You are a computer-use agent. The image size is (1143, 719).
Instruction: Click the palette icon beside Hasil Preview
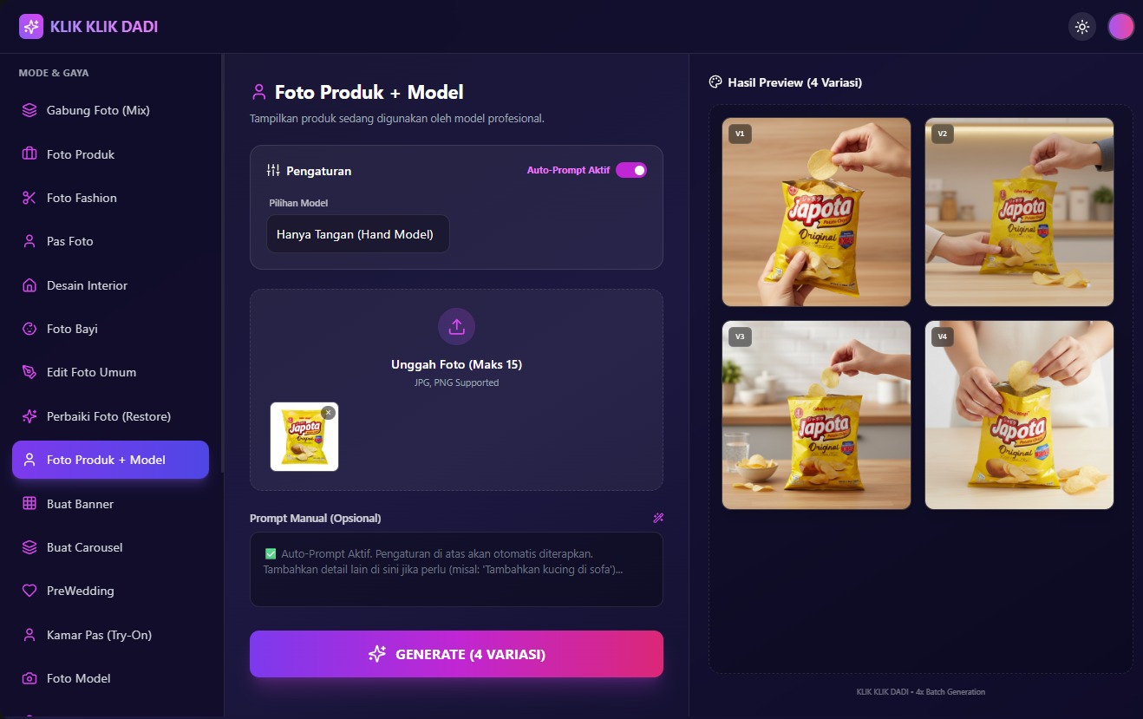point(715,82)
